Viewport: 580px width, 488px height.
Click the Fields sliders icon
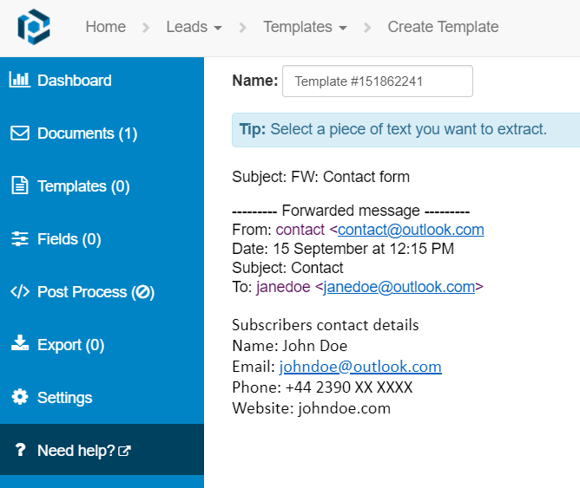point(19,239)
